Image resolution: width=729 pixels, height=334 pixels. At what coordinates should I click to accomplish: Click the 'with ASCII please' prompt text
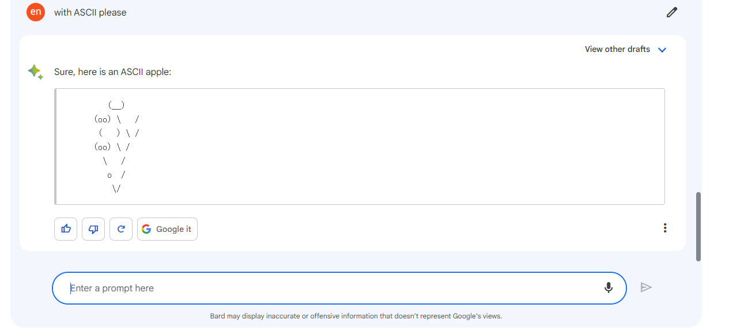pos(90,12)
